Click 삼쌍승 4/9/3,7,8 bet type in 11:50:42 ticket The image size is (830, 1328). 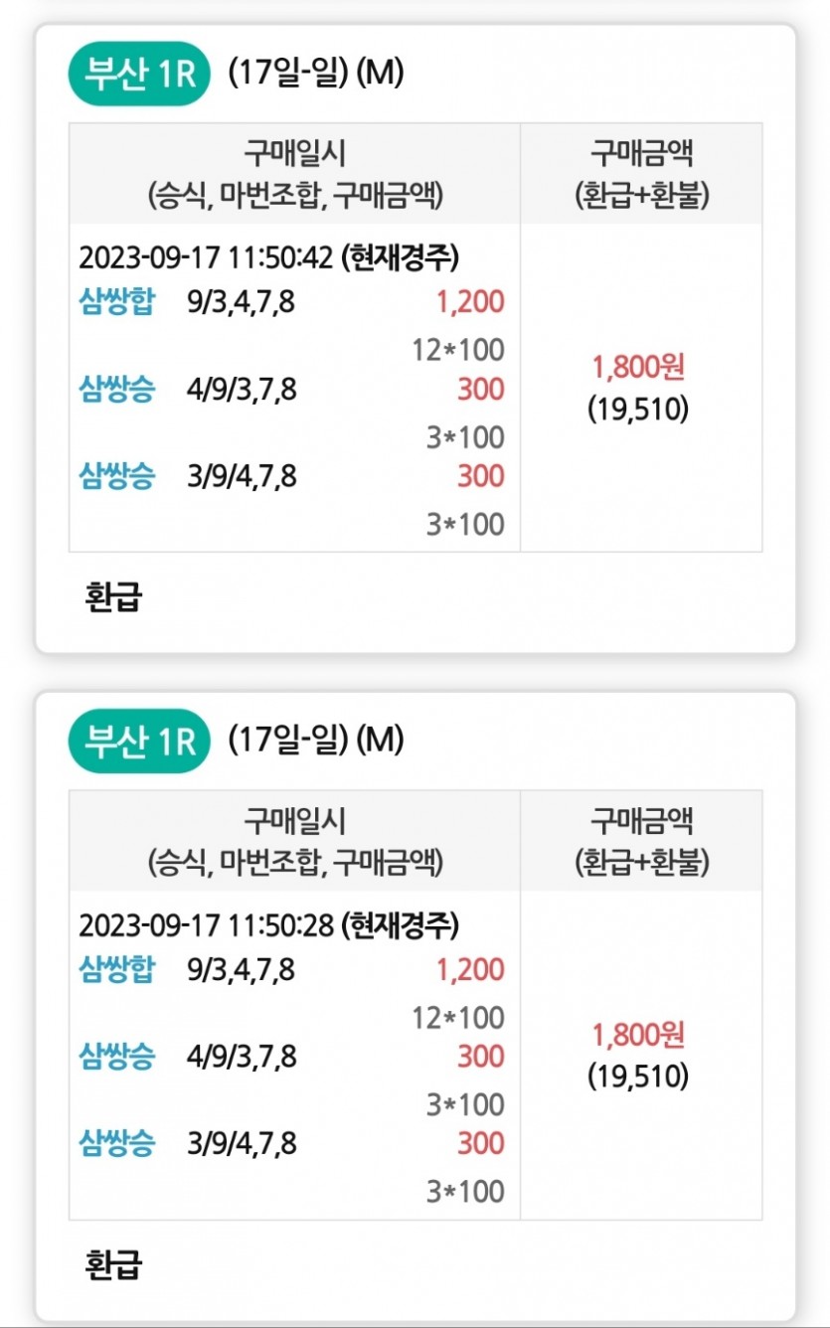(117, 390)
